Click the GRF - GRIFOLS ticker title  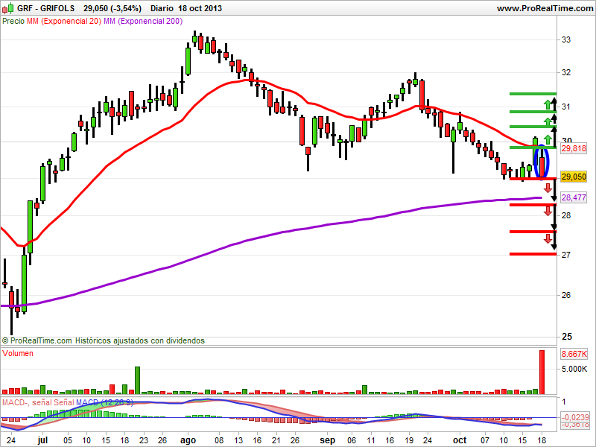pyautogui.click(x=46, y=8)
